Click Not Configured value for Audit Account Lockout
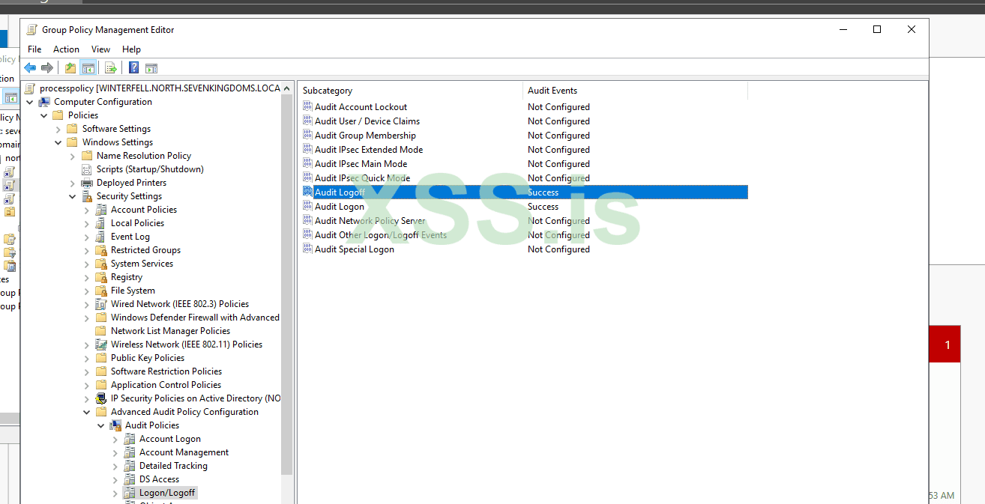Screen dimensions: 985x504 click(x=558, y=106)
